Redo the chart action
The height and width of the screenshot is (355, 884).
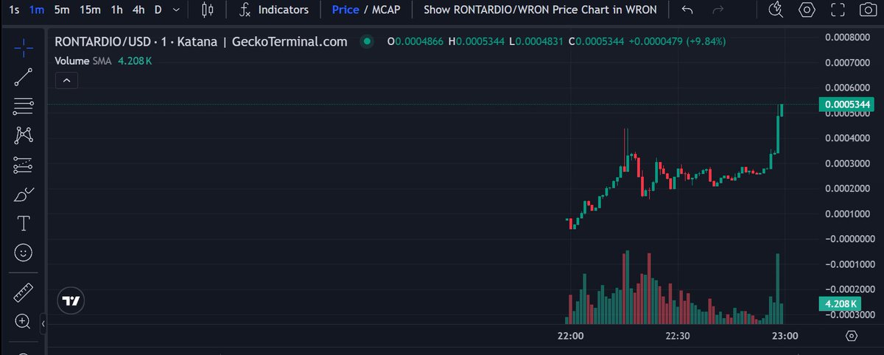tap(719, 10)
